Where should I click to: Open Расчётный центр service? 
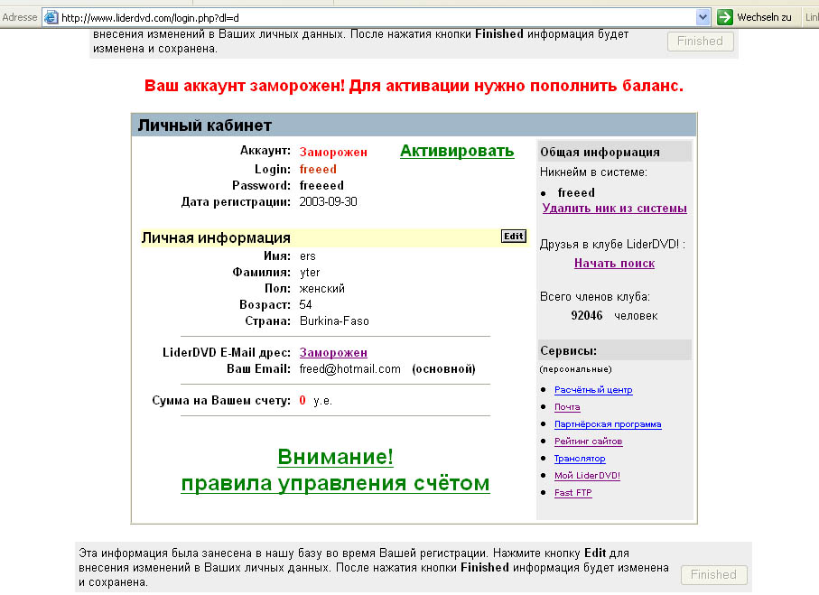tap(593, 390)
